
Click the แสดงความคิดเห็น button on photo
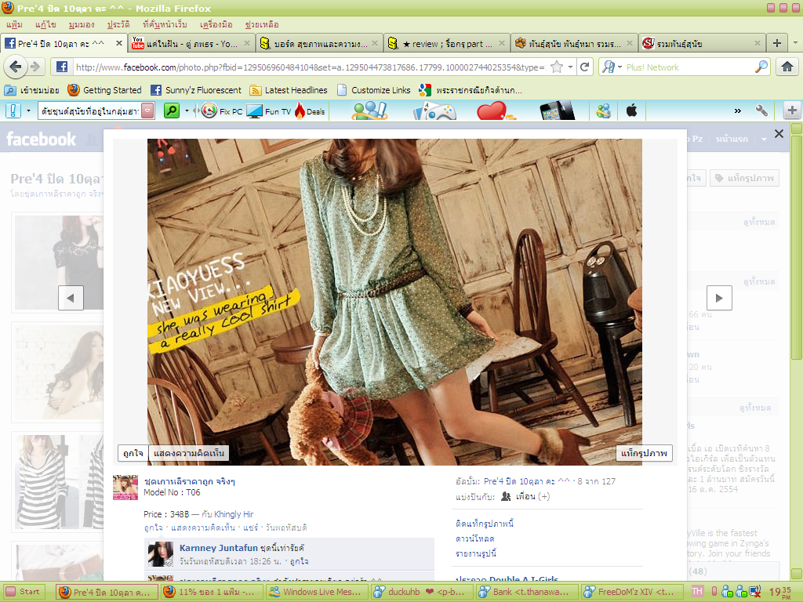tap(189, 453)
